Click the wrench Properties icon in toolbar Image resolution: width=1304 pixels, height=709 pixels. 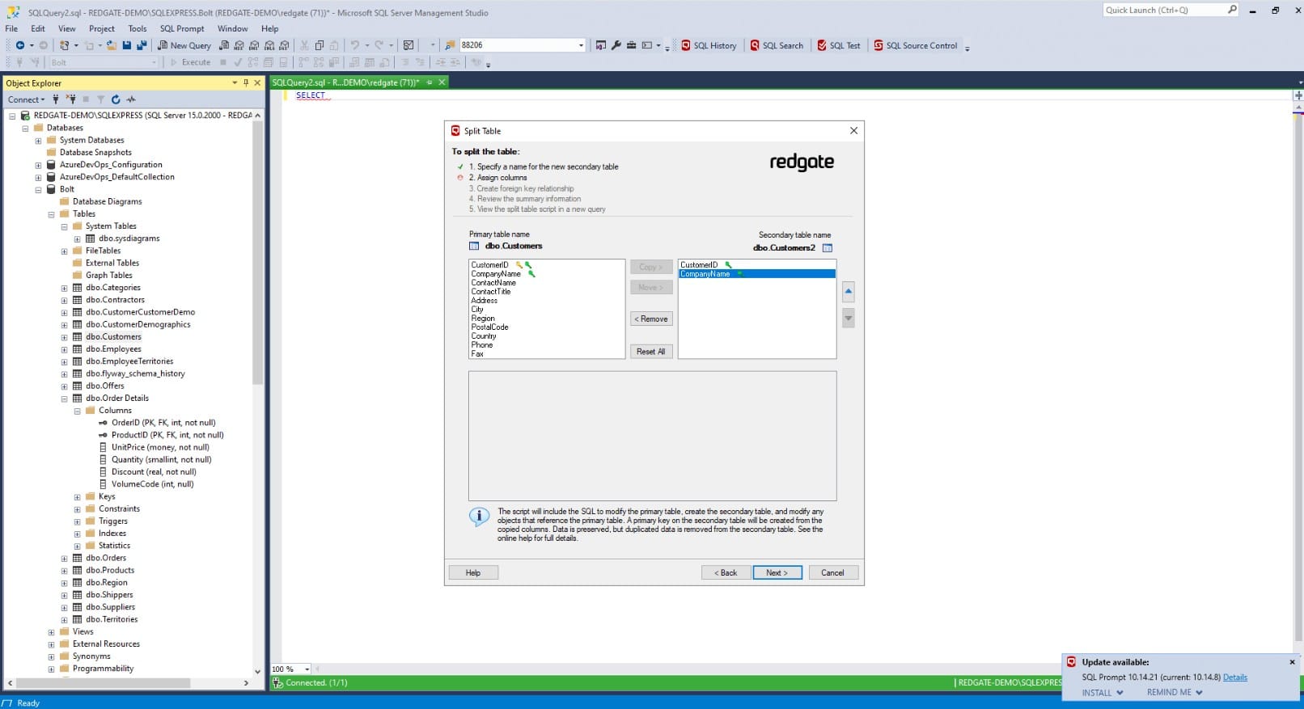(x=616, y=45)
